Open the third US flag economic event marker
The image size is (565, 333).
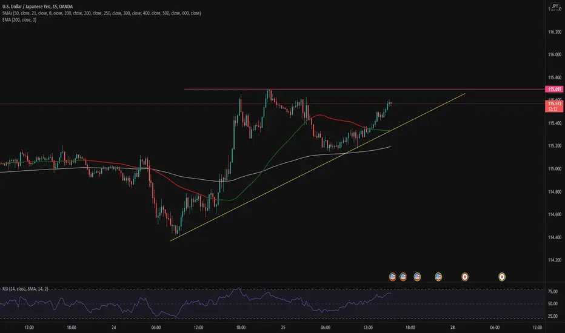[417, 277]
